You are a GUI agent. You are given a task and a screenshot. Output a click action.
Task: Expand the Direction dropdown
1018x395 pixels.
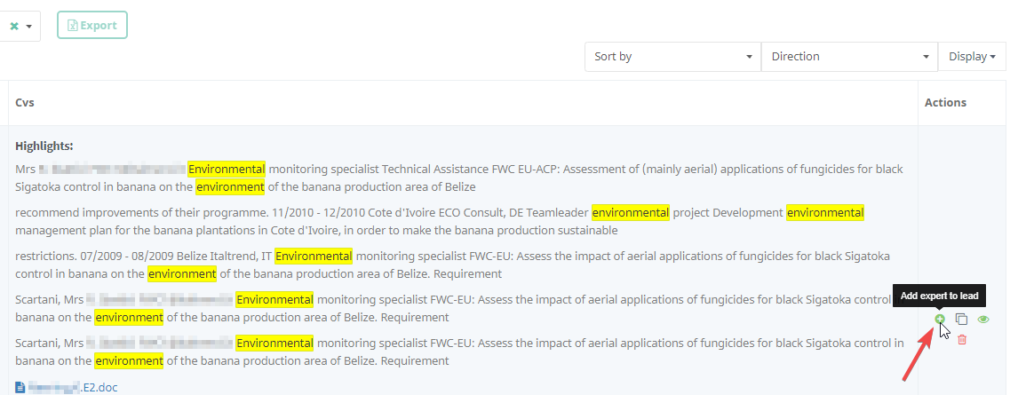pyautogui.click(x=848, y=57)
